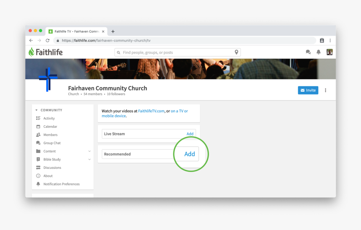Click the Recommended label

[x=117, y=154]
